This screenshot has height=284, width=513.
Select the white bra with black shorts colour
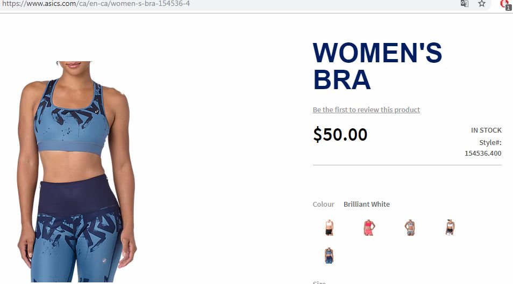pos(329,228)
